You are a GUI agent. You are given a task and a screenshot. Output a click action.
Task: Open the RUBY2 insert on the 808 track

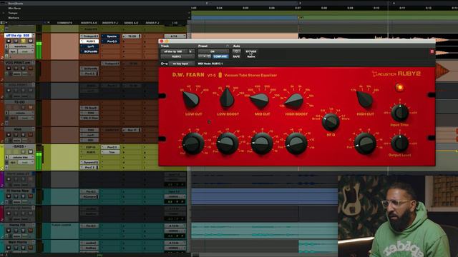89,41
